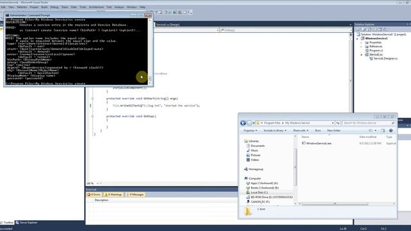Open Include in library dropdown
Image resolution: width=411 pixels, height=231 pixels.
click(x=275, y=130)
